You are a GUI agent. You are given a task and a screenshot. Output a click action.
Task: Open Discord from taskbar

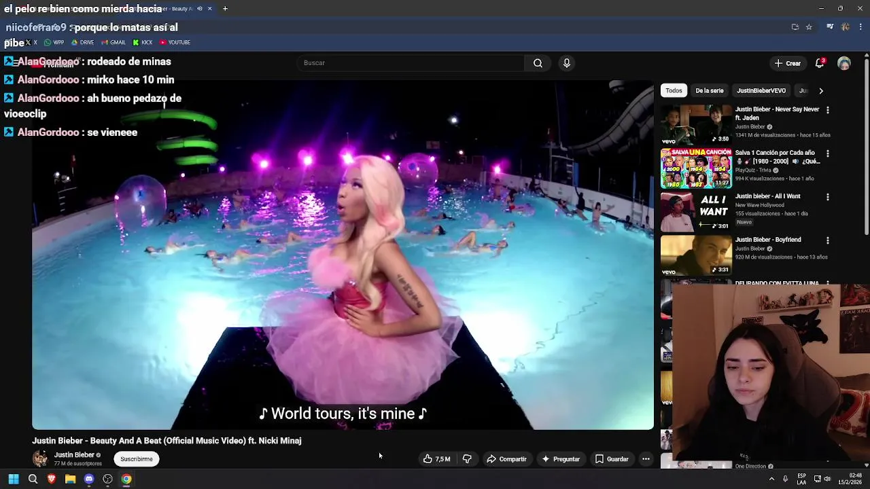point(89,479)
